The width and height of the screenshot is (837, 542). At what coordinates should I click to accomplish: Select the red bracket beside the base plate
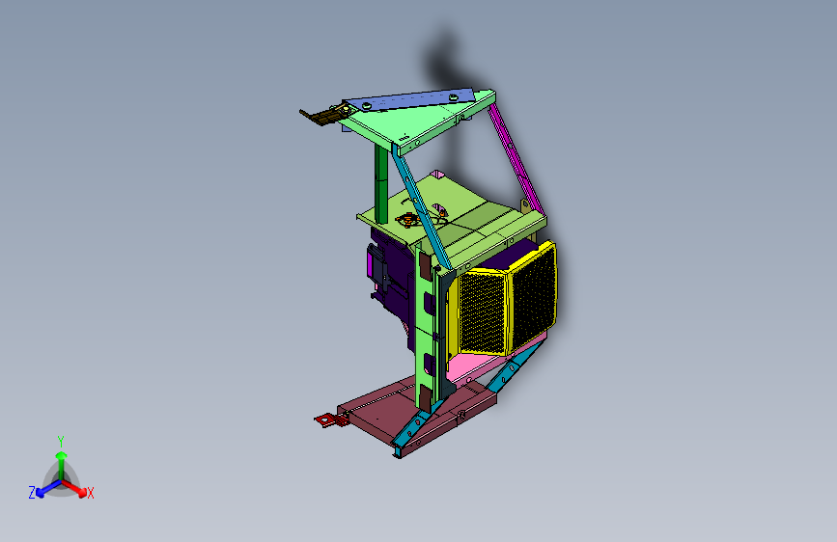331,420
